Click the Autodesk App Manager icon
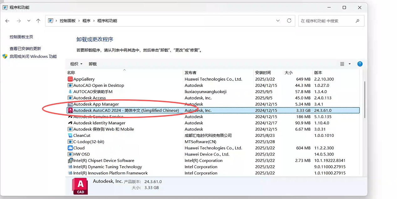The image size is (397, 199). 70,104
